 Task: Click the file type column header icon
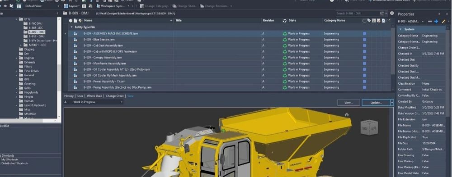tap(75, 20)
